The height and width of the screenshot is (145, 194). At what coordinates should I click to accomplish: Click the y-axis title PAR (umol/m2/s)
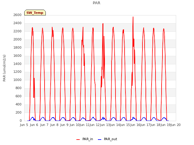point(4,68)
